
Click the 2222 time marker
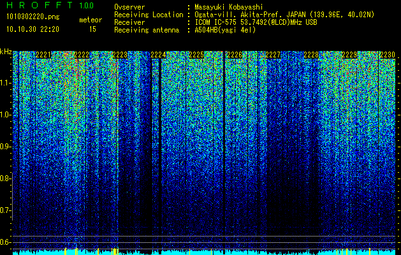(x=82, y=55)
